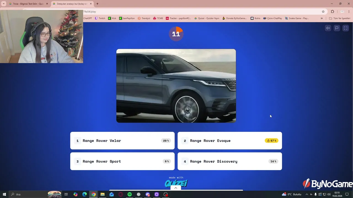353x198 pixels.
Task: Open Task View on the taskbar
Action: tap(66, 194)
